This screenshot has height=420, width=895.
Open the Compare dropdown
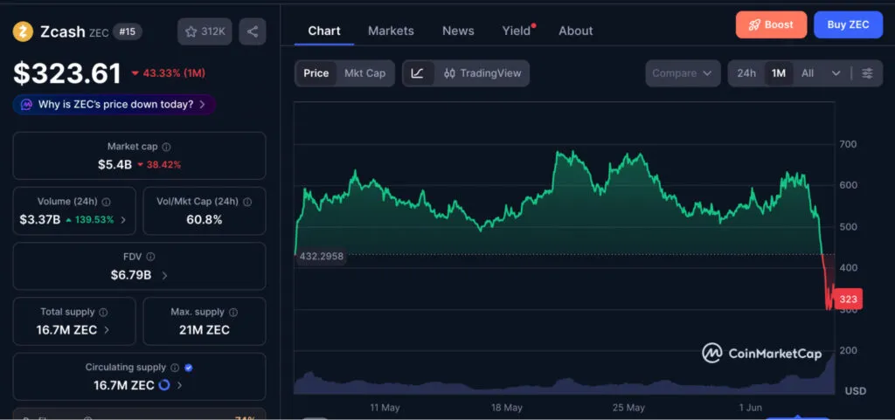[682, 73]
